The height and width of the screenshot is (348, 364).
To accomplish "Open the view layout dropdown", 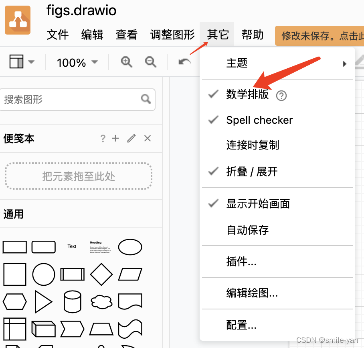I will pyautogui.click(x=22, y=62).
